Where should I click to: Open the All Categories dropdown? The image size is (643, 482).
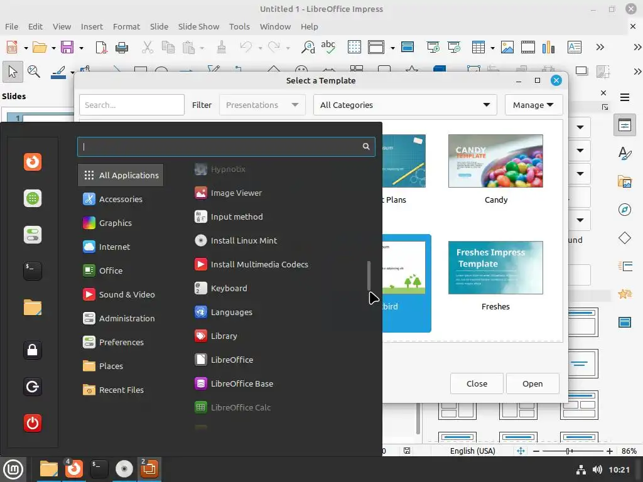(405, 105)
